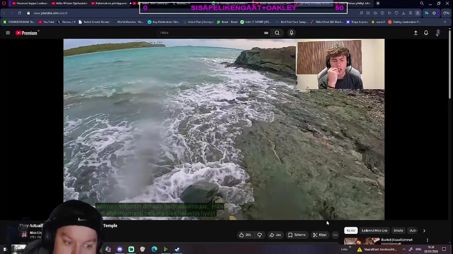
Task: Open the ENG language switcher
Action: (418, 249)
